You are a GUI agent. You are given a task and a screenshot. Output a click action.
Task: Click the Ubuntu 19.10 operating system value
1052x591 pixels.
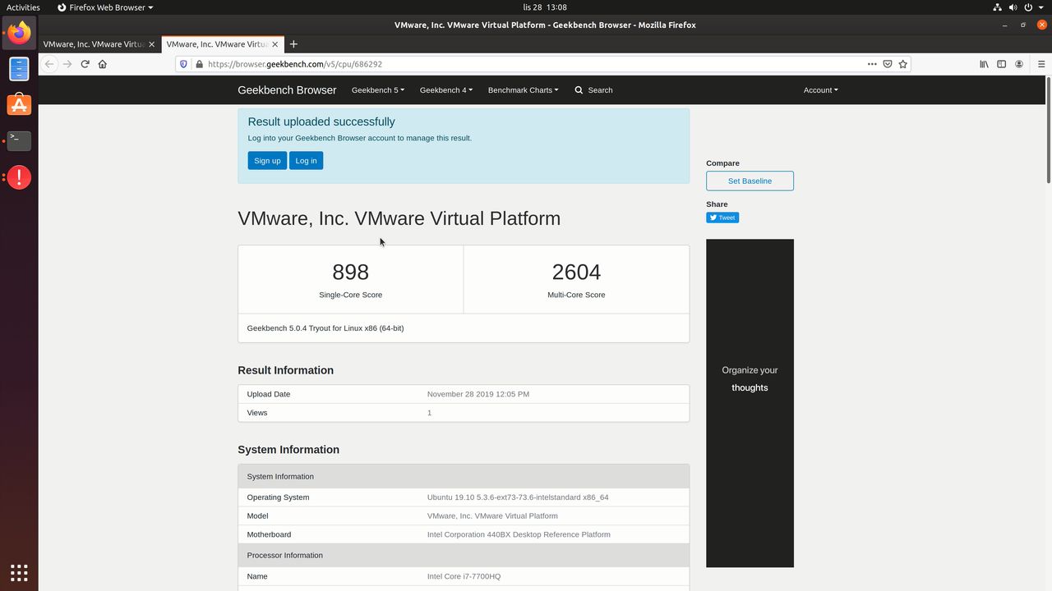coord(518,497)
